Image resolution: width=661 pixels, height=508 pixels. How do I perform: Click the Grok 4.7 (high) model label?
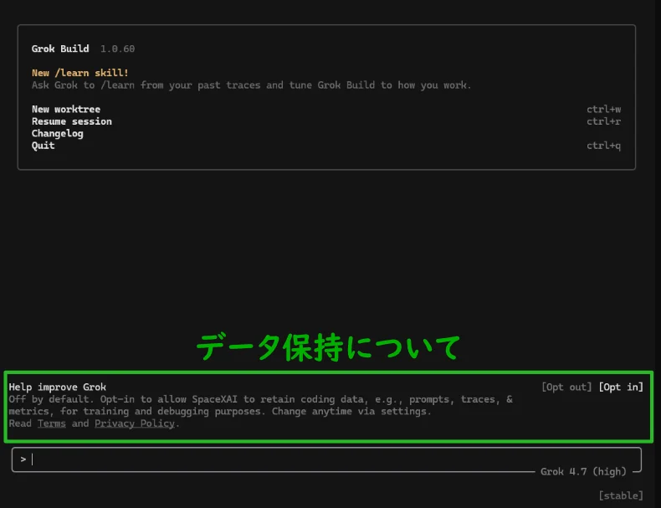tap(583, 471)
